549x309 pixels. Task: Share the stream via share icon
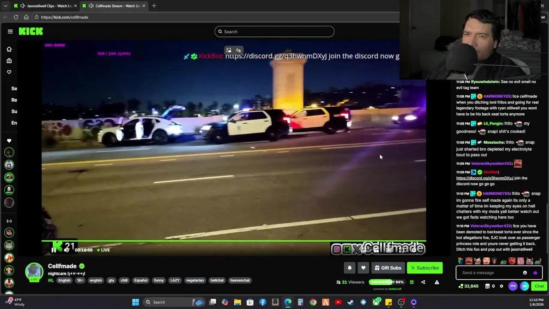point(423,282)
